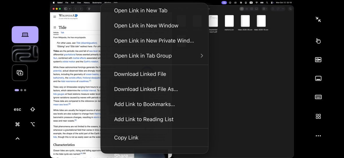Open the Bookmarks menu
The image size is (344, 158).
[x=97, y=3]
